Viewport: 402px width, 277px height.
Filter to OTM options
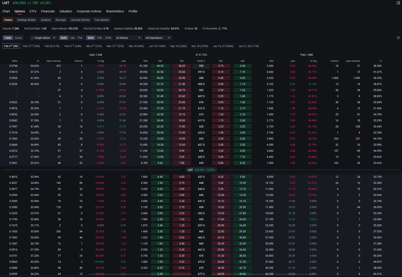(108, 38)
